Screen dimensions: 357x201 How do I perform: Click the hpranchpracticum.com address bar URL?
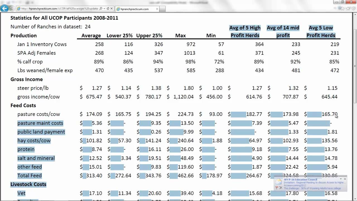click(x=60, y=9)
